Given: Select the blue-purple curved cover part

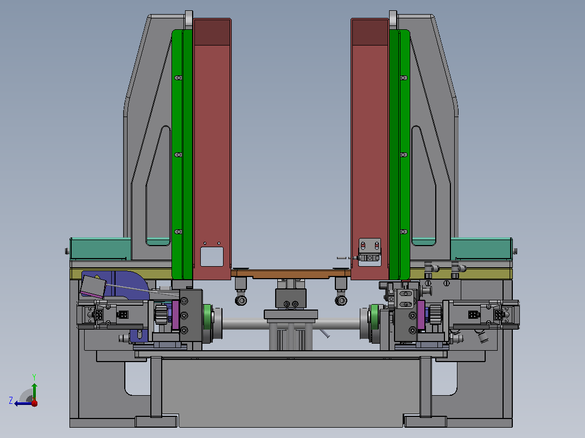Looking at the screenshot, I should pos(129,285).
